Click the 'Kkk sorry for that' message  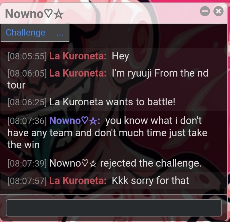[150, 181]
